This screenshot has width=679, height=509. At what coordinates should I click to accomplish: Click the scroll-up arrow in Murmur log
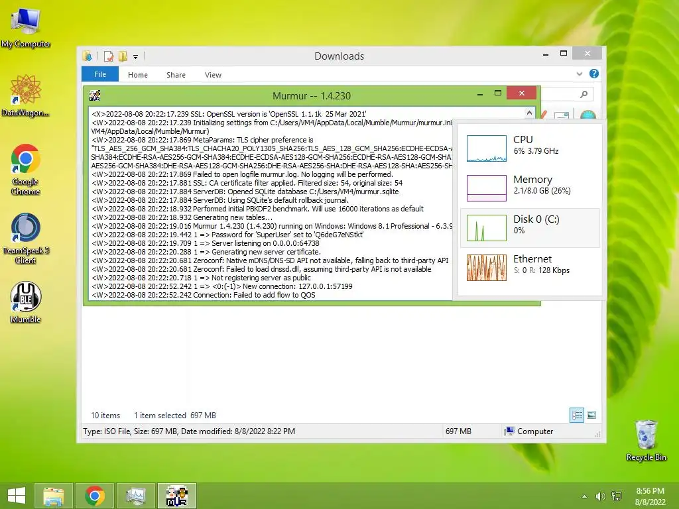pos(529,113)
